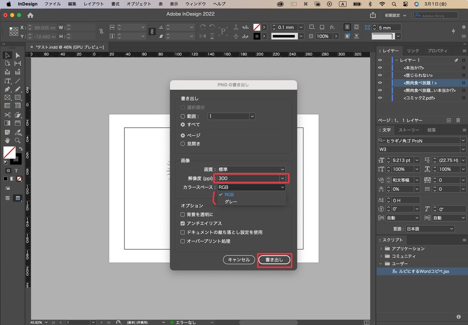Open the ウィンドウ menu
The height and width of the screenshot is (325, 468).
click(x=195, y=4)
